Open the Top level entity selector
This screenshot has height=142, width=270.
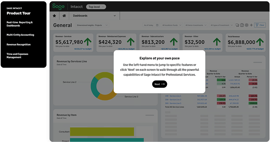pyautogui.click(x=96, y=7)
